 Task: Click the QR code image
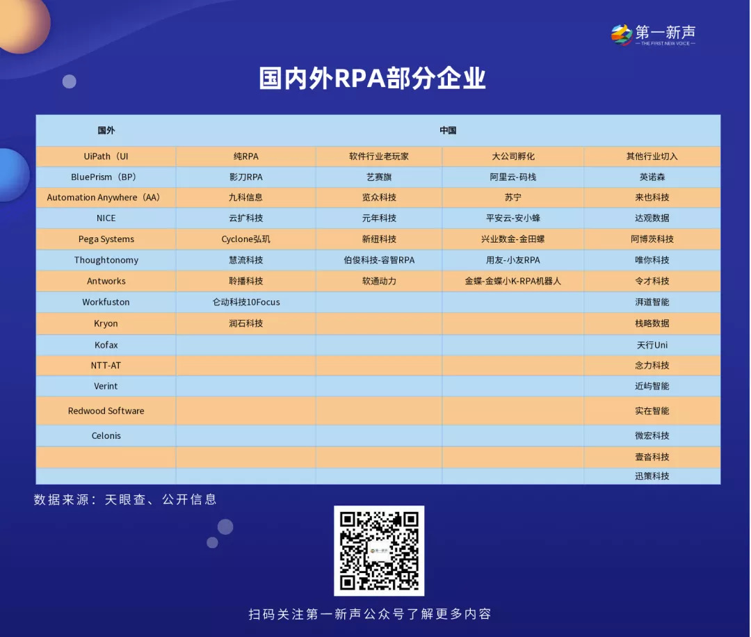coord(379,551)
